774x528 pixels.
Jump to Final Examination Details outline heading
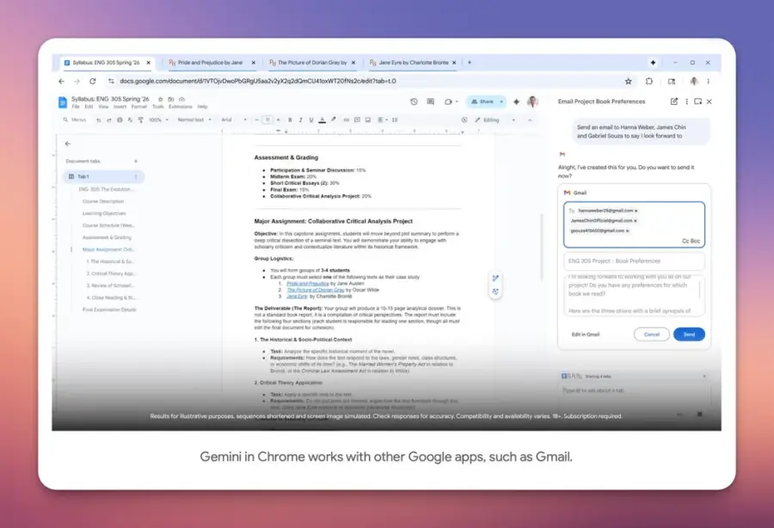pos(109,310)
